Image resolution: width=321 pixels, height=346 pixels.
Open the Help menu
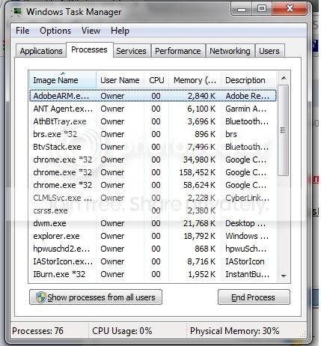120,31
